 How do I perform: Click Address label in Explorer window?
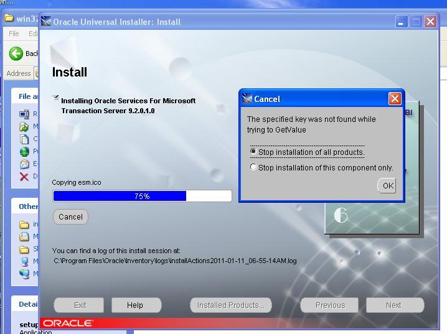(x=19, y=73)
